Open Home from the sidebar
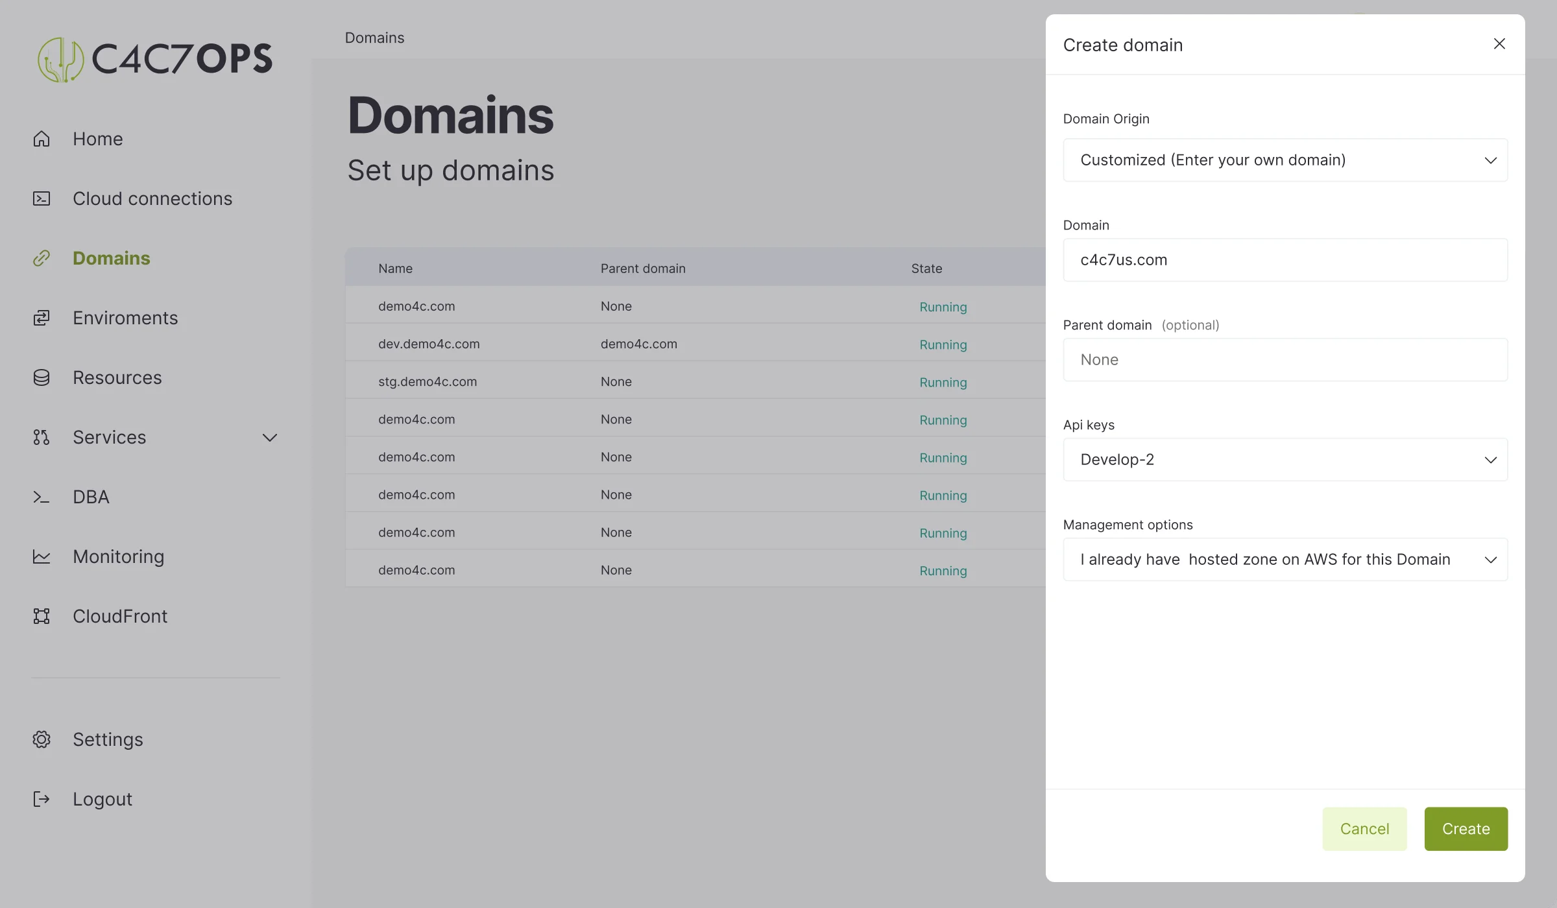1557x908 pixels. click(x=97, y=139)
